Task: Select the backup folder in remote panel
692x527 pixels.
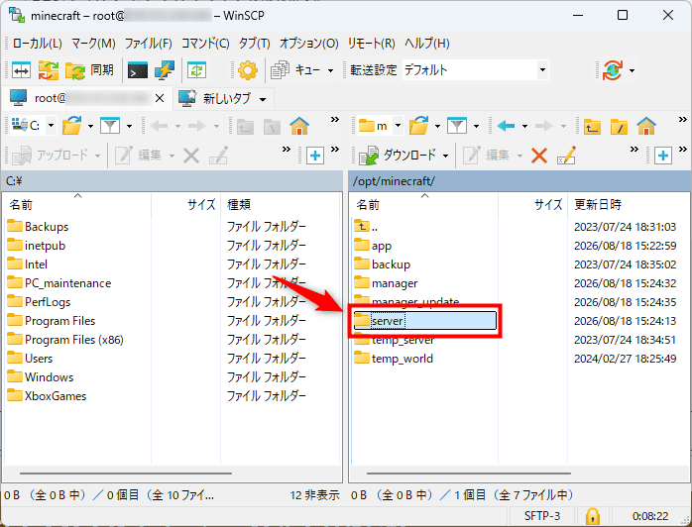Action: pyautogui.click(x=383, y=264)
